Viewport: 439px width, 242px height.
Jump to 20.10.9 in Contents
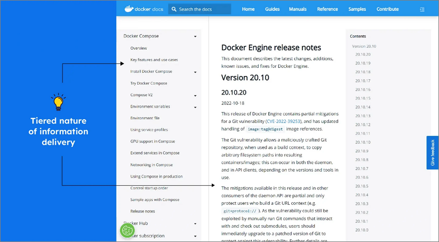[362, 151]
